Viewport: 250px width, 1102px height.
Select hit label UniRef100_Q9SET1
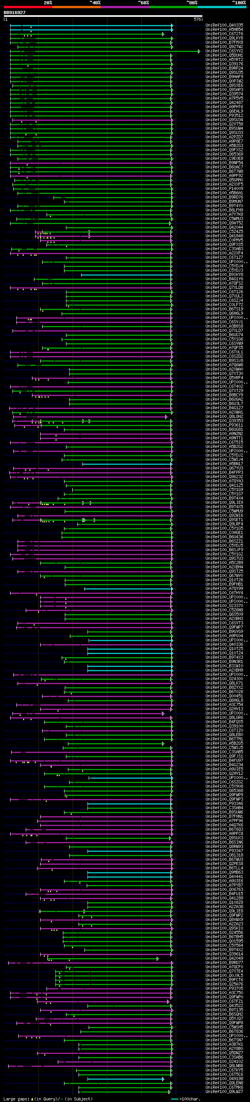click(224, 520)
